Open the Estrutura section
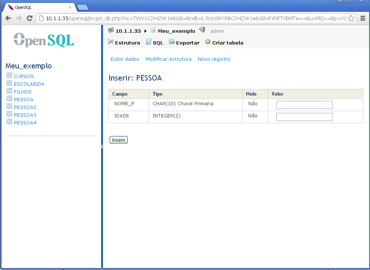Image resolution: width=370 pixels, height=270 pixels. coord(127,43)
